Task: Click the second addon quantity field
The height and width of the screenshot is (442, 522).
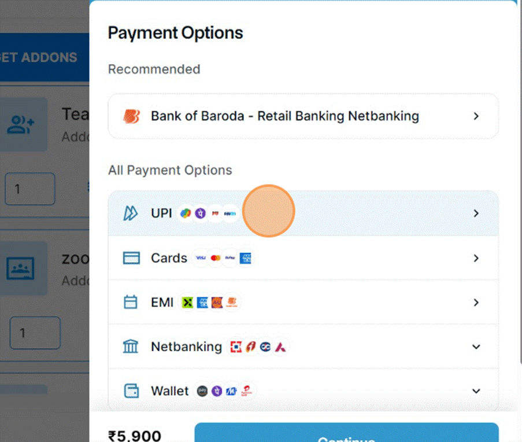Action: point(35,333)
